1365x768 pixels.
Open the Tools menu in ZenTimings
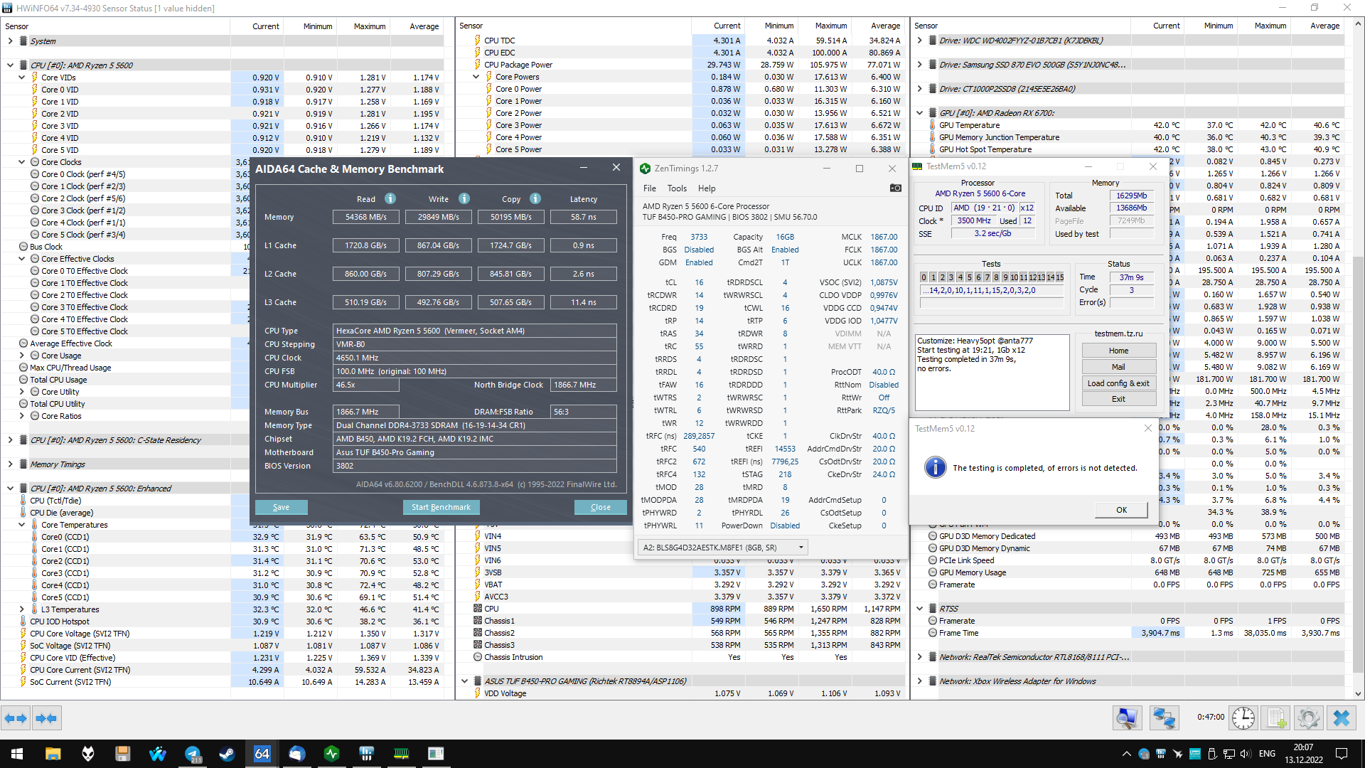pos(677,188)
